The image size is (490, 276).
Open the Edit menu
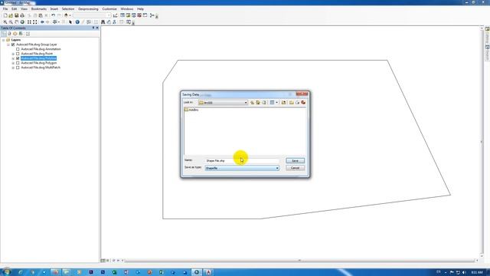[x=14, y=9]
